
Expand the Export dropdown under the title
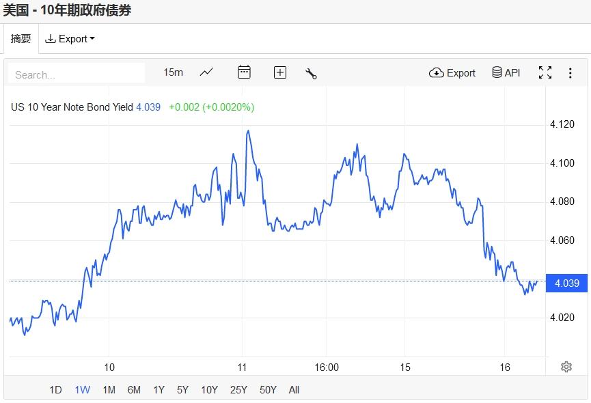(x=70, y=39)
